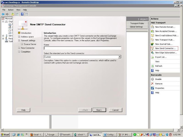Click the Export List icon
The image size is (183, 137).
tap(152, 57)
